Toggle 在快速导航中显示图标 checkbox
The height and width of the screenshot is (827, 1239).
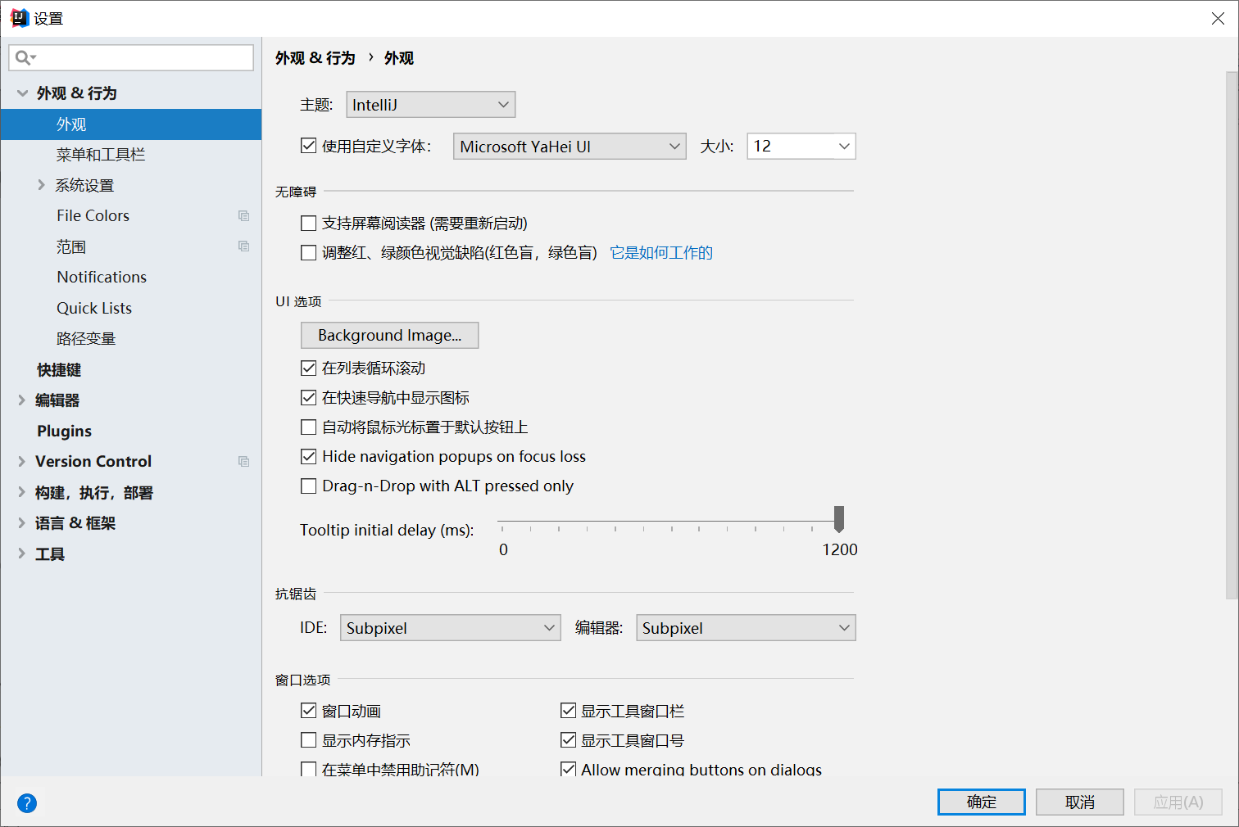click(309, 398)
